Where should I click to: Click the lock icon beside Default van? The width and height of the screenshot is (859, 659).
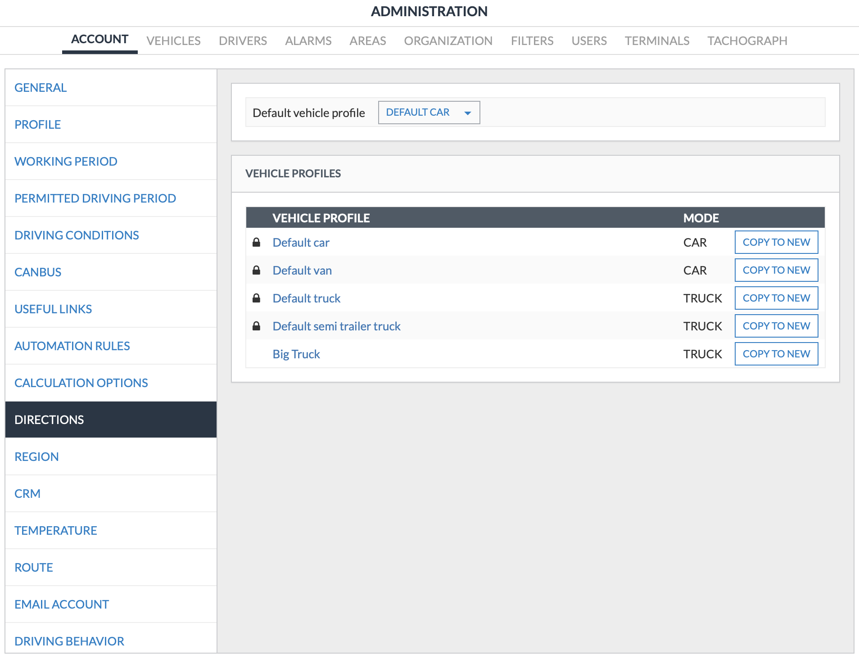(x=256, y=271)
